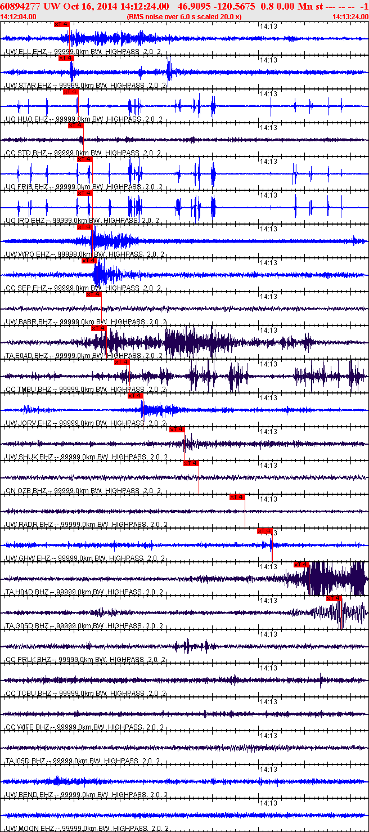Click the red pick marker on UW RADR trace
Viewport: 369px width, 832px height.
click(x=237, y=497)
